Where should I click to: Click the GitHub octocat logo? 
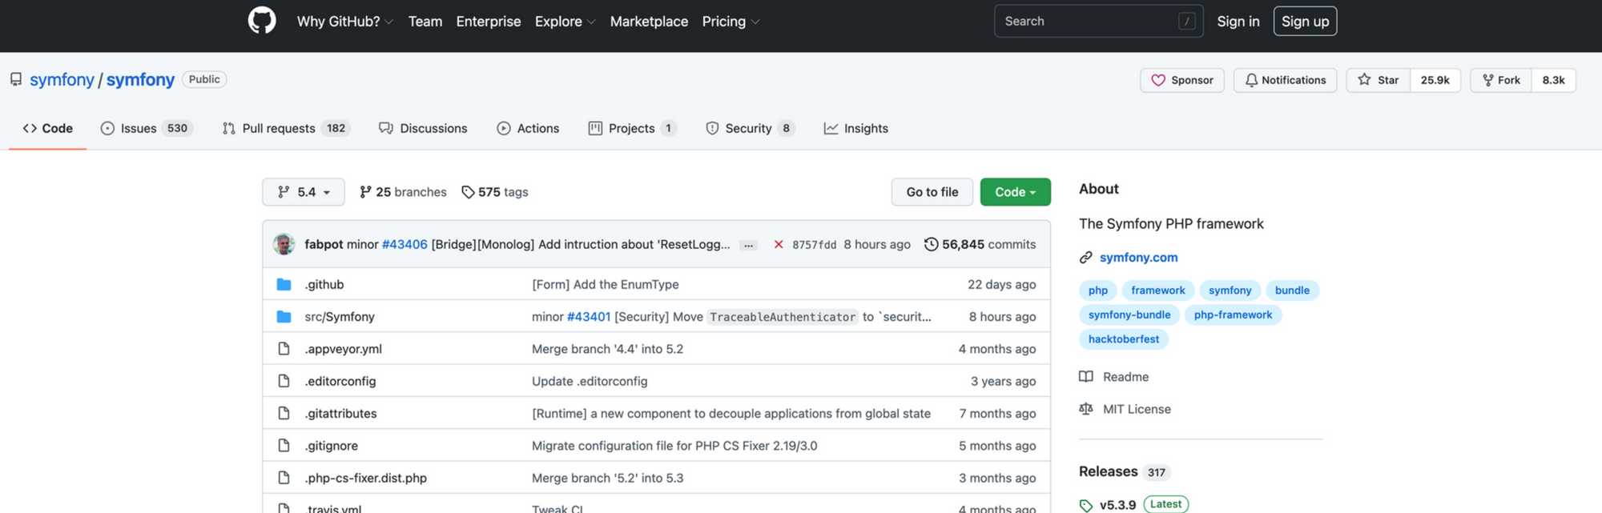click(262, 21)
